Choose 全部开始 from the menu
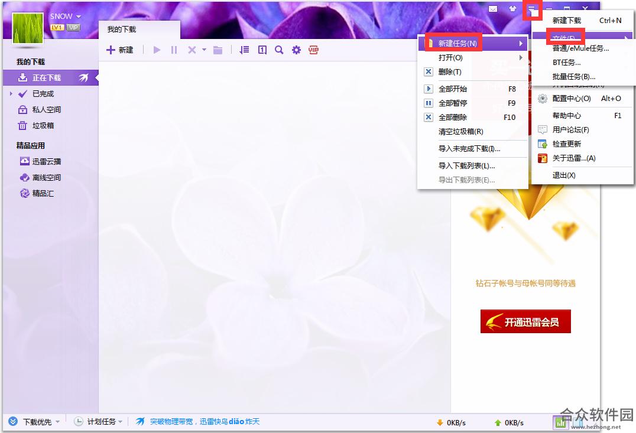 click(473, 89)
